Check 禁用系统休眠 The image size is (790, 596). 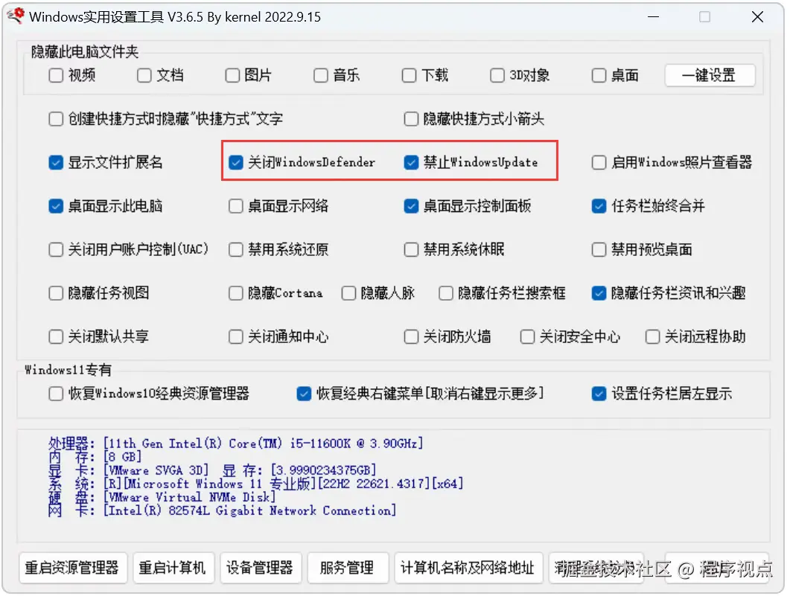pos(411,250)
